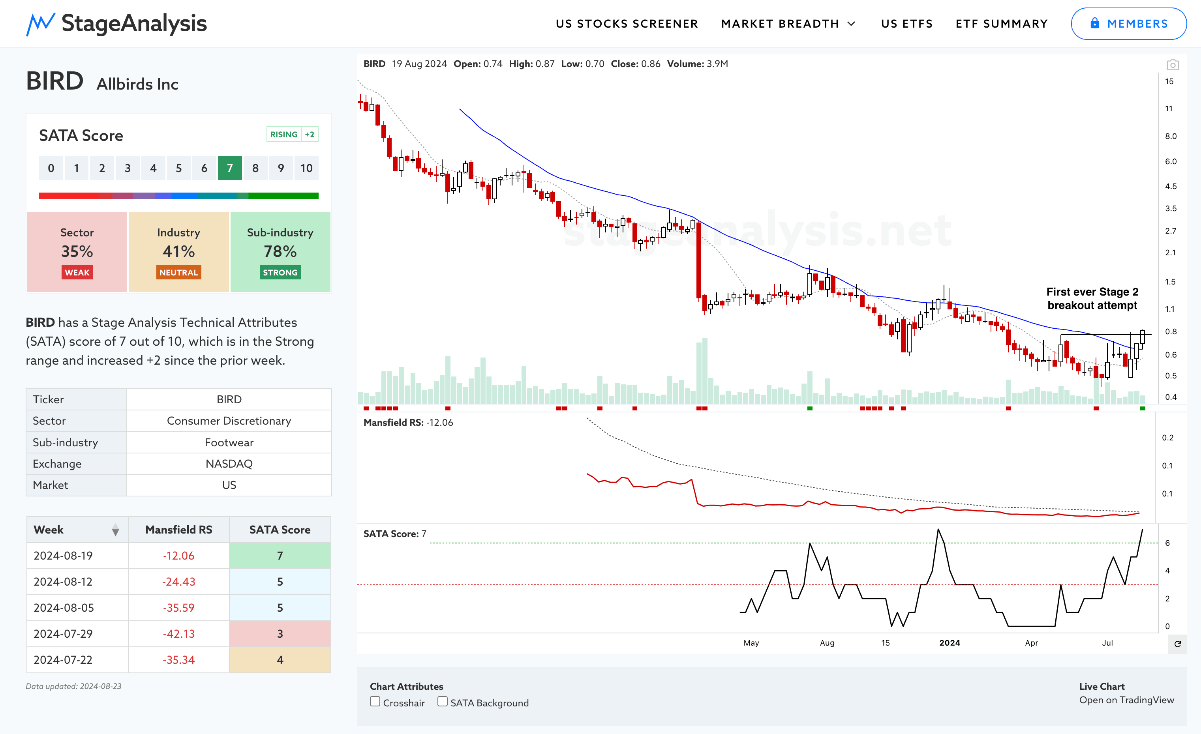The width and height of the screenshot is (1201, 734).
Task: Click the Chart Attributes heading
Action: (407, 686)
